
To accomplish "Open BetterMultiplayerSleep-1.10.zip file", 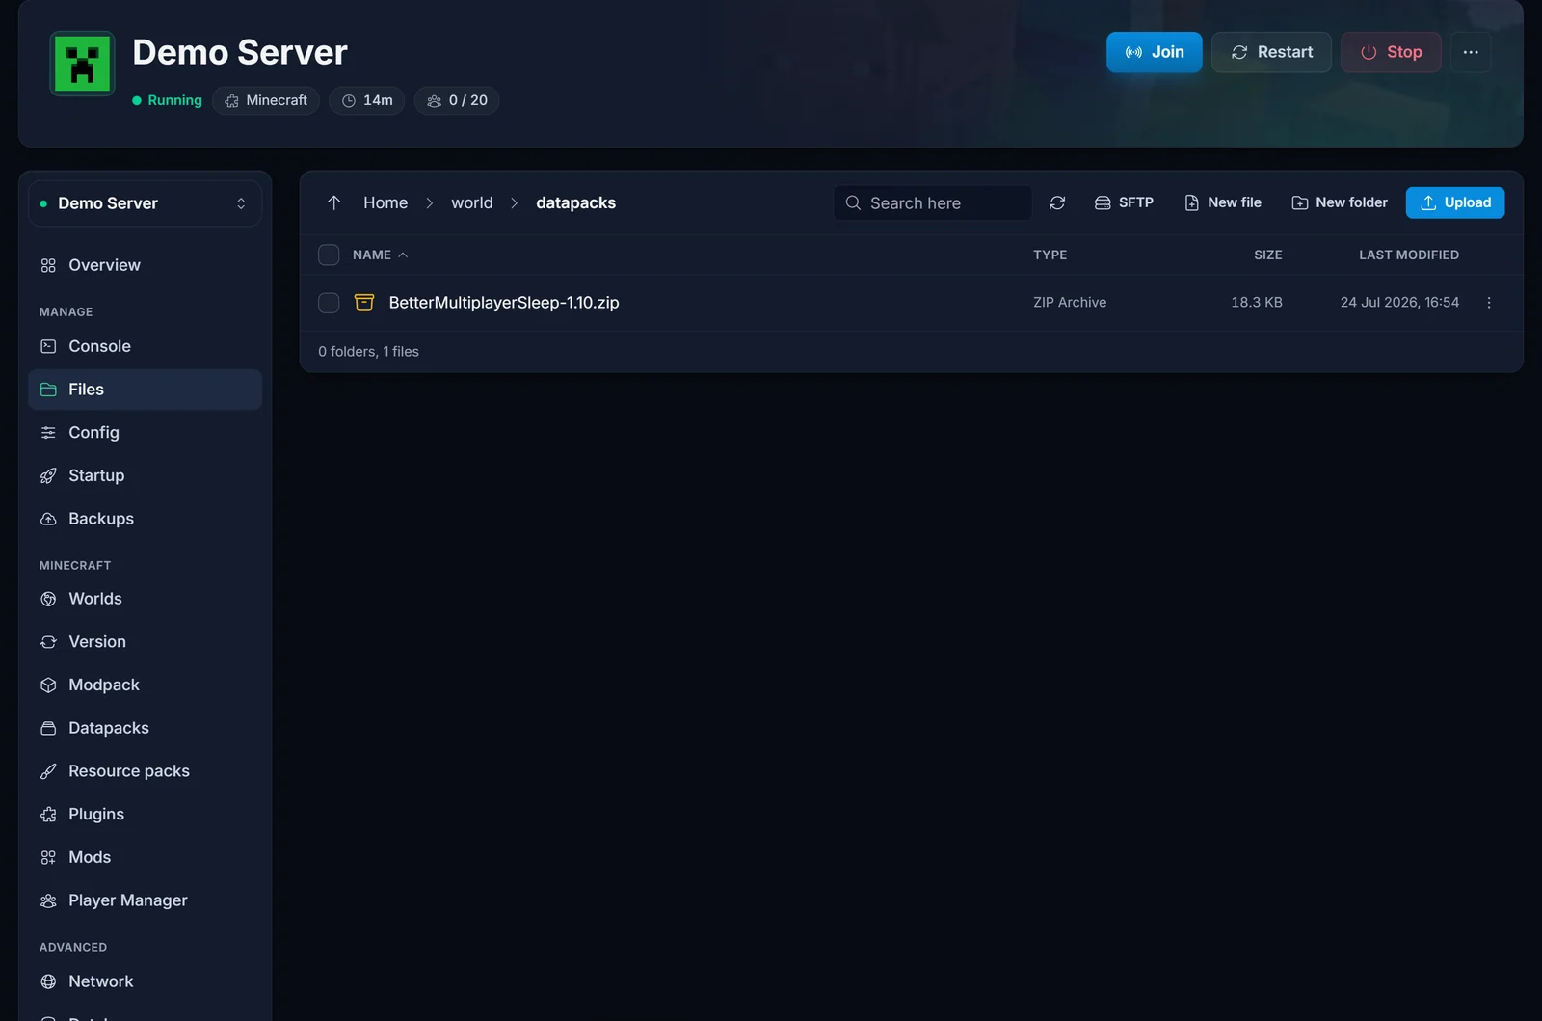I will 504,303.
